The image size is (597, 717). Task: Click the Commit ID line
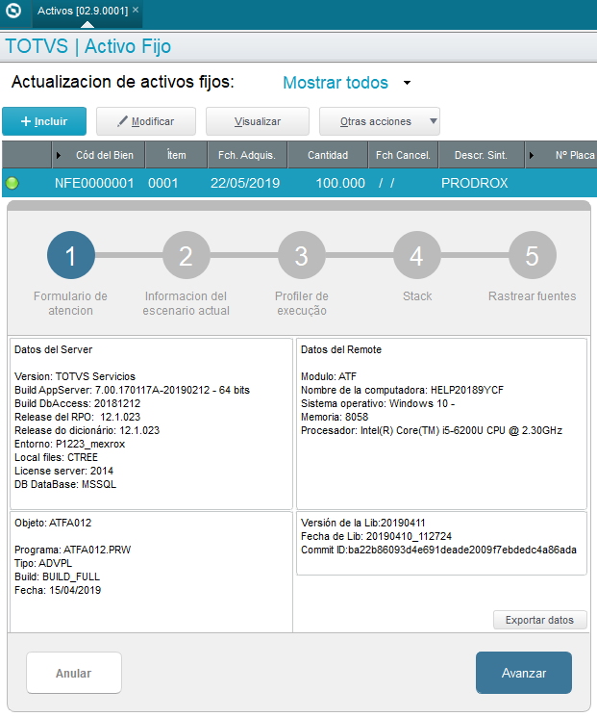[x=438, y=550]
